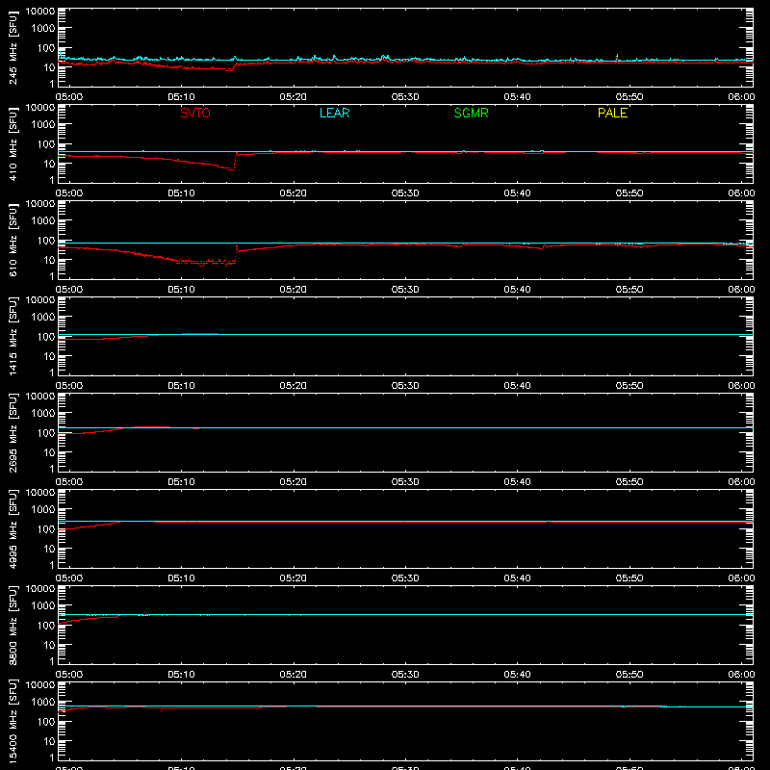Click 05:30 tick label under 245 MHz panel
Viewport: 770px width, 770px height.
(405, 97)
